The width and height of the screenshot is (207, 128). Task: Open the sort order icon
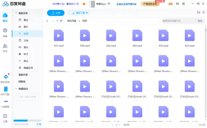tap(198, 12)
